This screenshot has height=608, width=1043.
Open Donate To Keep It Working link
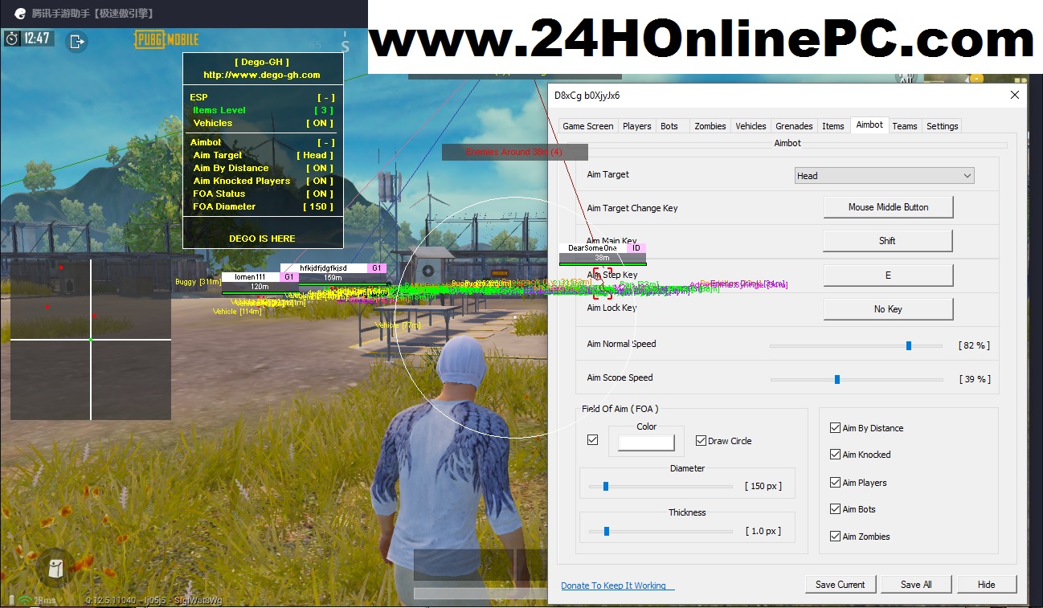point(617,586)
